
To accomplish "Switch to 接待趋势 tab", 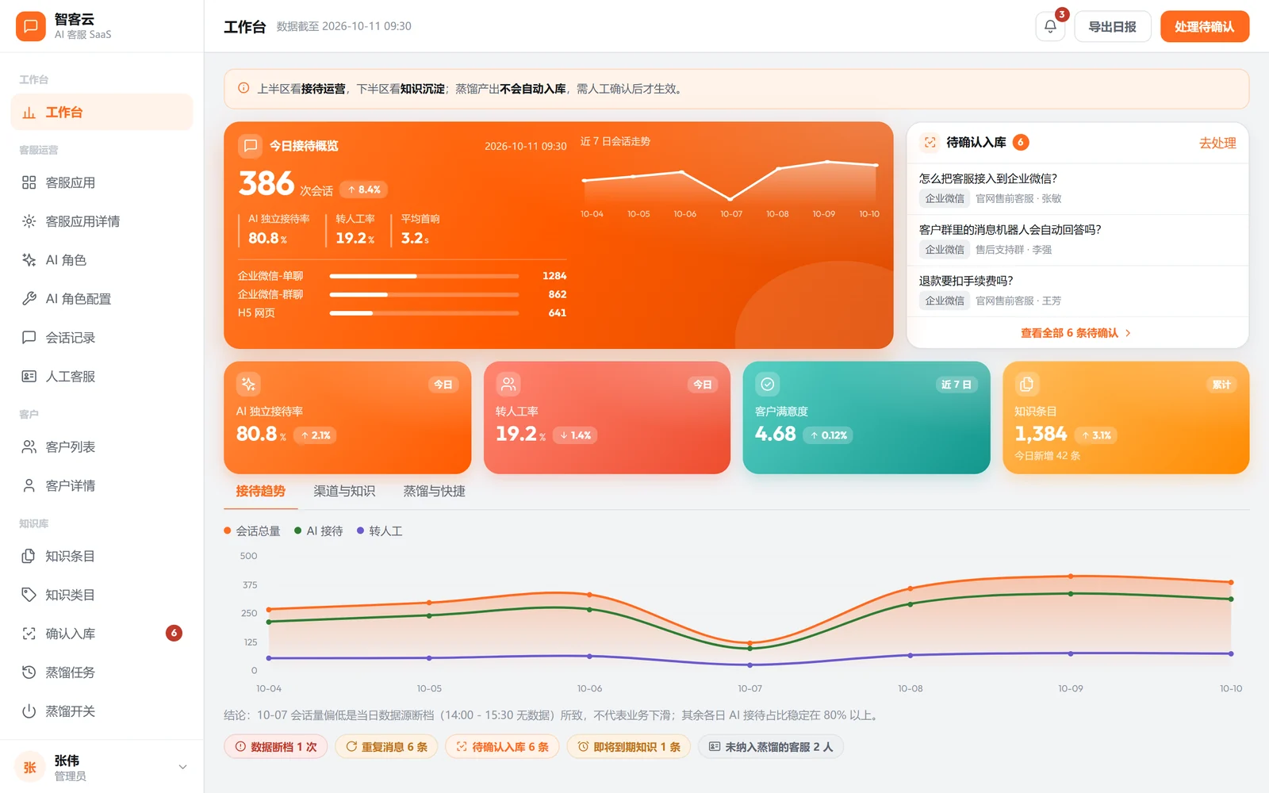I will point(260,492).
